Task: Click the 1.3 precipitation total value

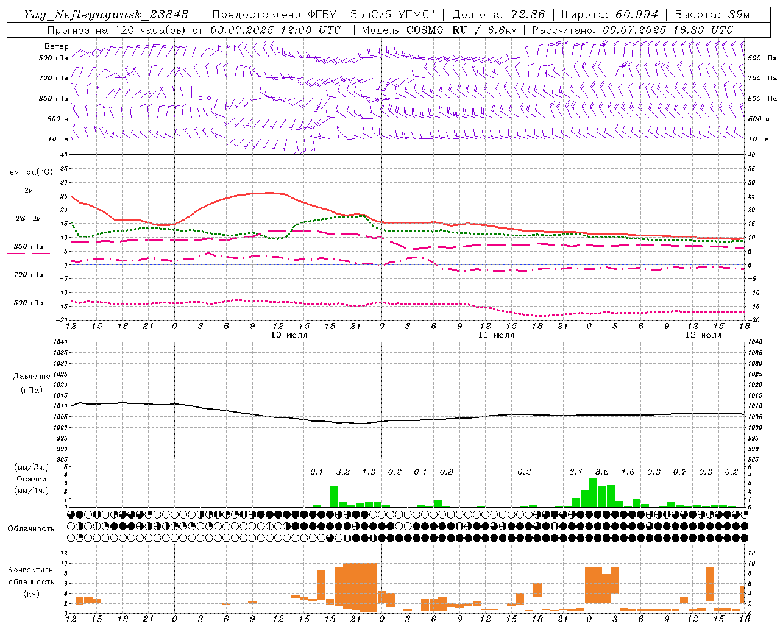Action: coord(369,472)
